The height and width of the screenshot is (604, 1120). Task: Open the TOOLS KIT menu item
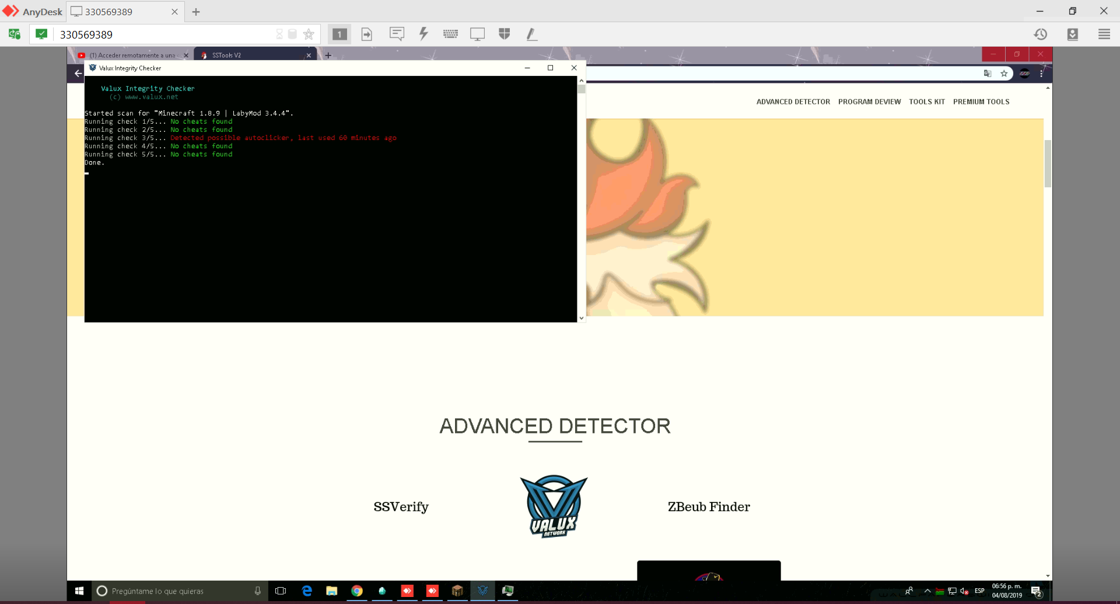[x=928, y=102]
